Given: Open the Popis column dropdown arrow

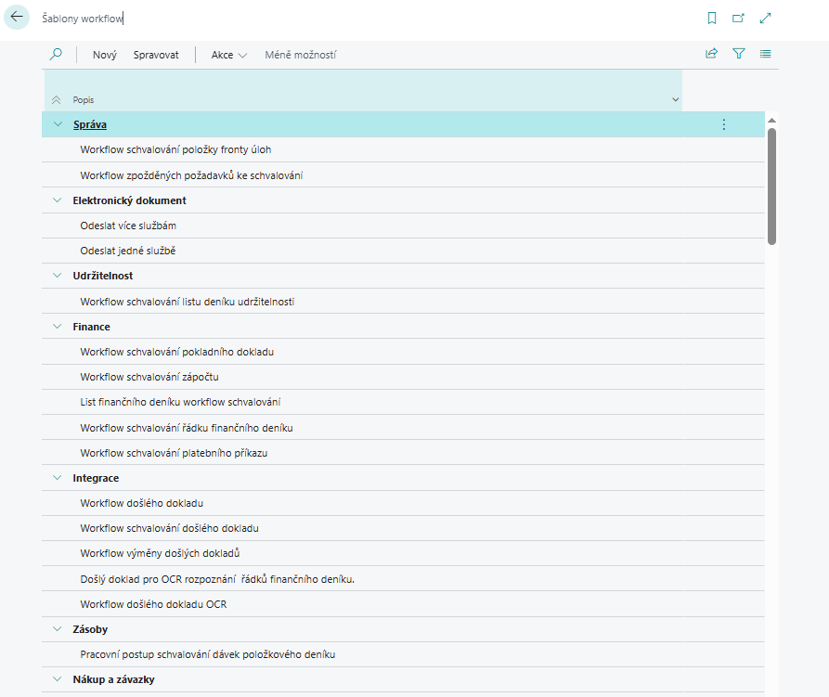Looking at the screenshot, I should [675, 100].
